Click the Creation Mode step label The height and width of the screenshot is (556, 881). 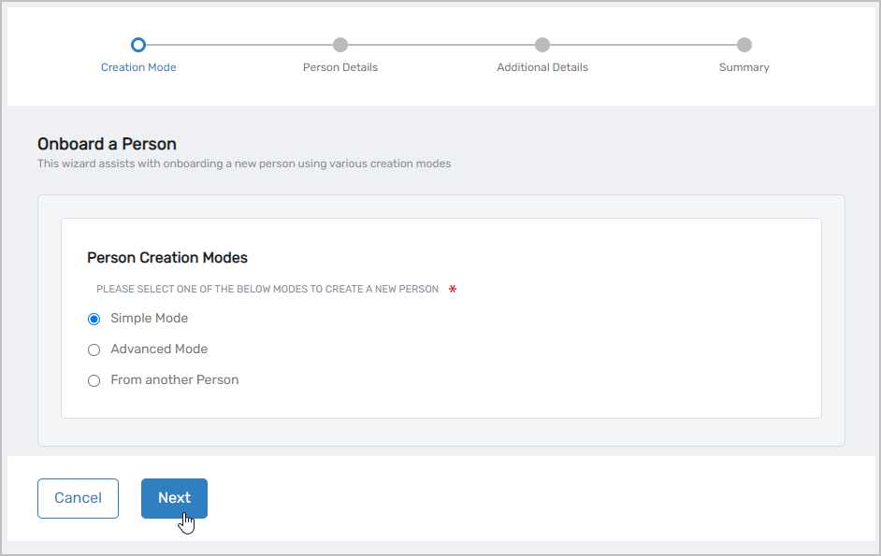pyautogui.click(x=138, y=67)
